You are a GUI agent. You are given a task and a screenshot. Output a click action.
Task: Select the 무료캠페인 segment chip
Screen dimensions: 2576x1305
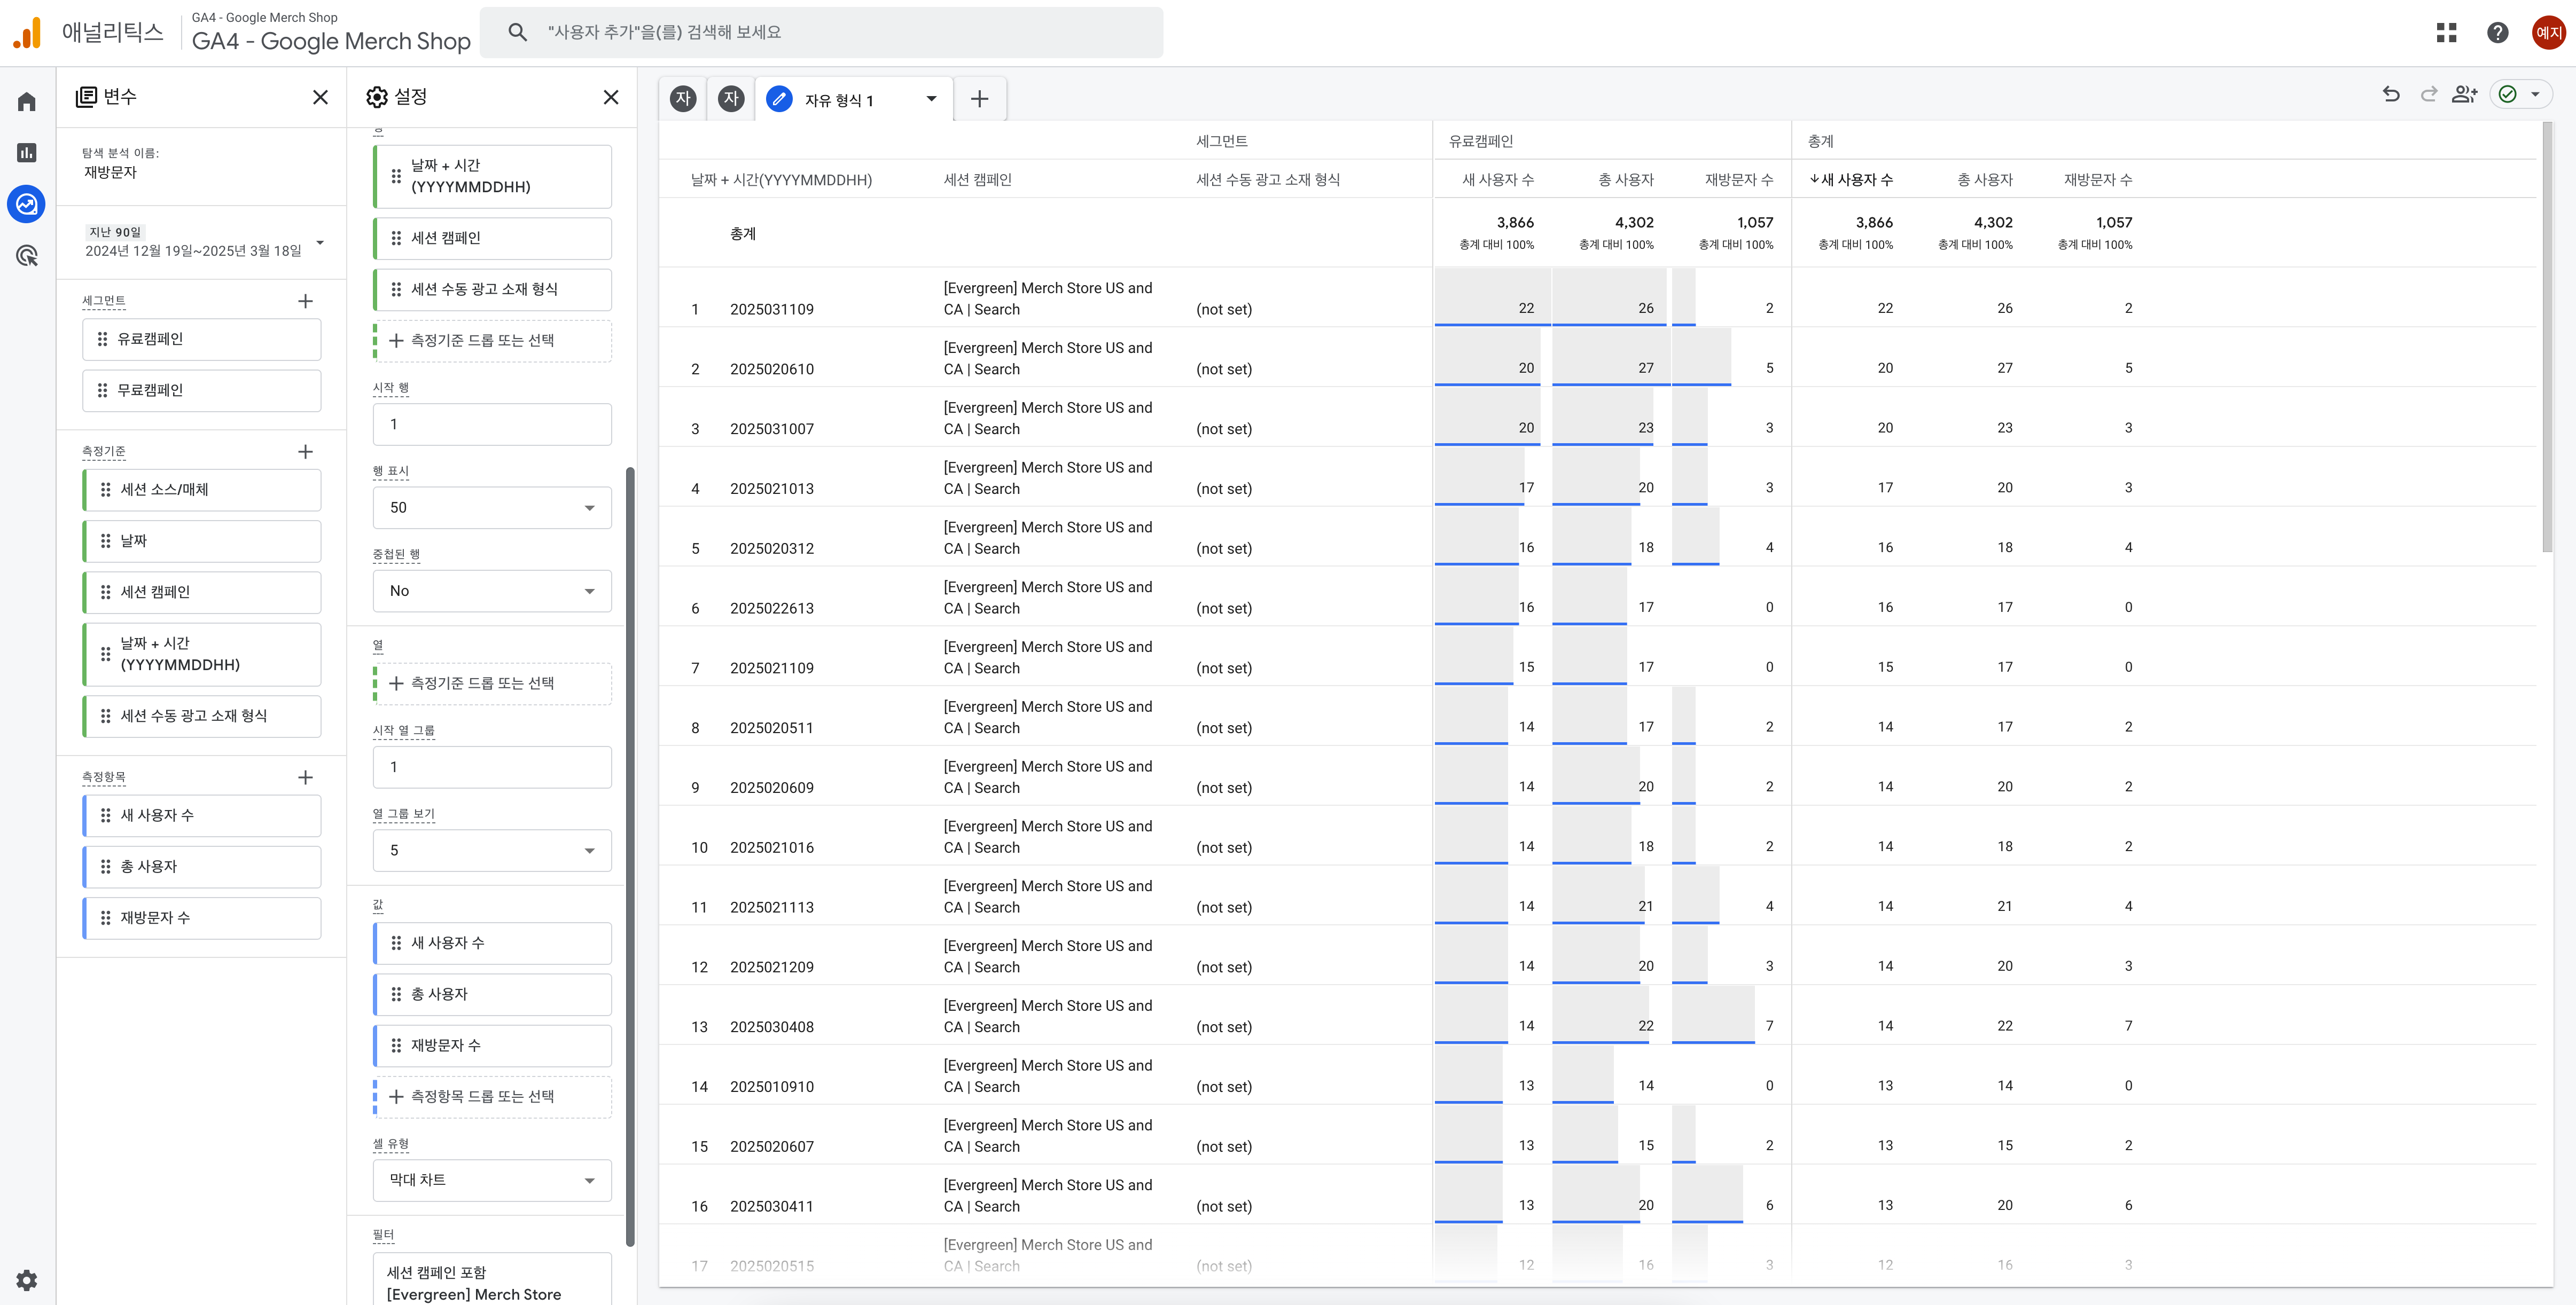202,391
